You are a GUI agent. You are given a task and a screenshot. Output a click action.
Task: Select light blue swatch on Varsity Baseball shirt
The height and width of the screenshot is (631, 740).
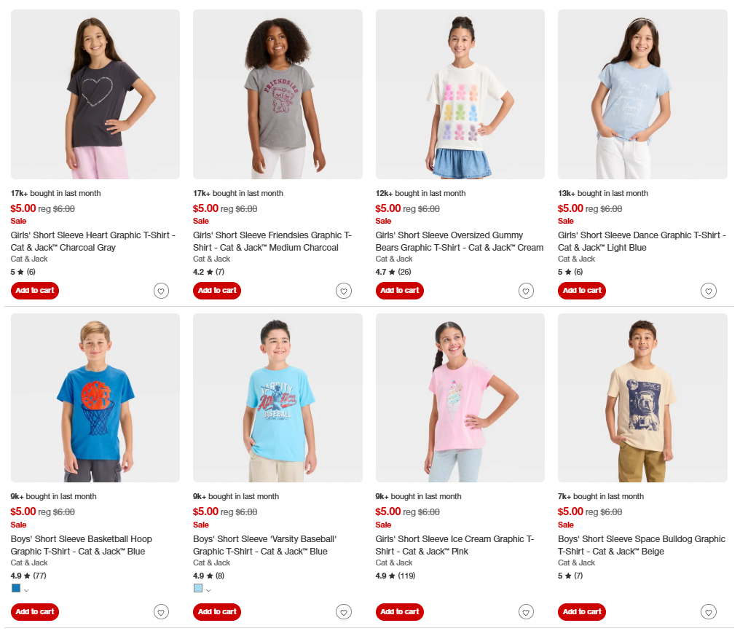click(x=198, y=588)
